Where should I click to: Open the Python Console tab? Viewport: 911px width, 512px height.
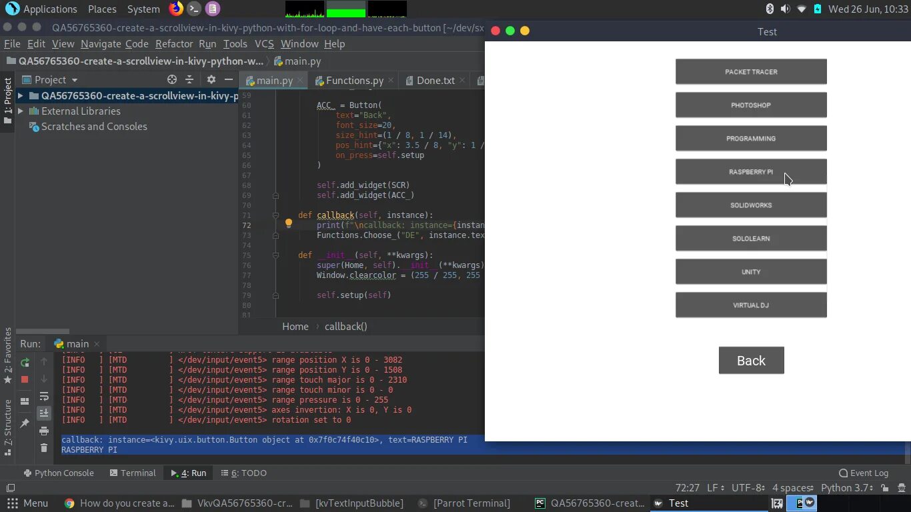coord(59,473)
